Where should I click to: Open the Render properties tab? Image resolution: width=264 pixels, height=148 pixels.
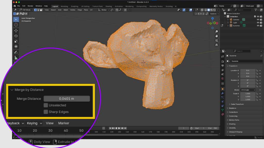click(x=222, y=61)
